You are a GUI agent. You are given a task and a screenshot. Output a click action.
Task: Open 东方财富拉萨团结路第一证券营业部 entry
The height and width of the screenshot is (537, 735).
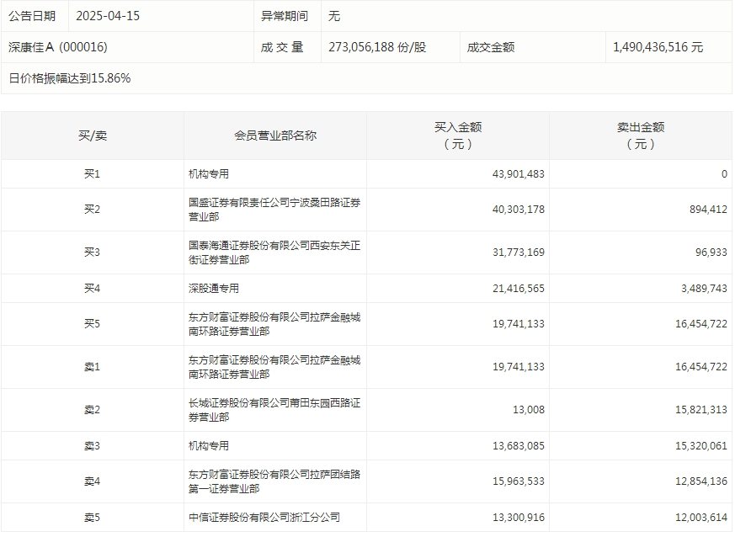[274, 481]
